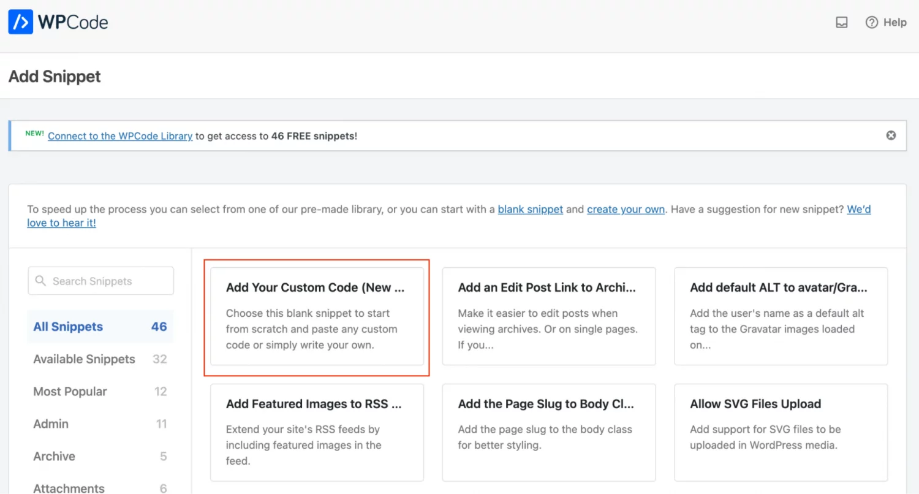Image resolution: width=919 pixels, height=494 pixels.
Task: Click the 12 count beside Most Popular
Action: 161,392
